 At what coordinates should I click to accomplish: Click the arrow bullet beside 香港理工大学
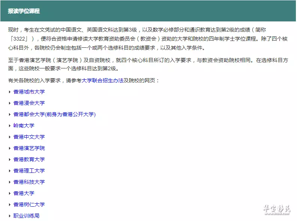[x=10, y=171]
